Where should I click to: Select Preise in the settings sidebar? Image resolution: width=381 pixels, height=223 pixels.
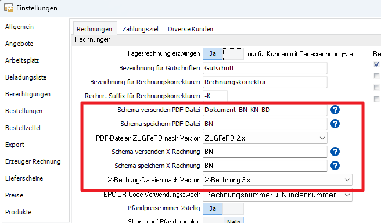tap(15, 195)
